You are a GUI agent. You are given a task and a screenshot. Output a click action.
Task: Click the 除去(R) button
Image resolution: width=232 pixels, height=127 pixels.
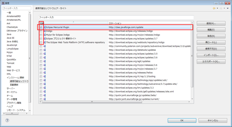211,36
